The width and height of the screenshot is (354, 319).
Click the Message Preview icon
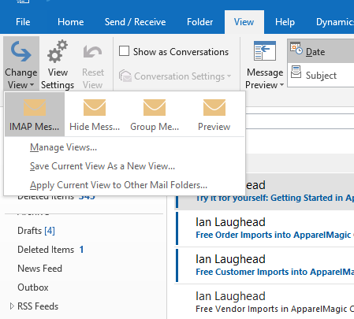(265, 51)
